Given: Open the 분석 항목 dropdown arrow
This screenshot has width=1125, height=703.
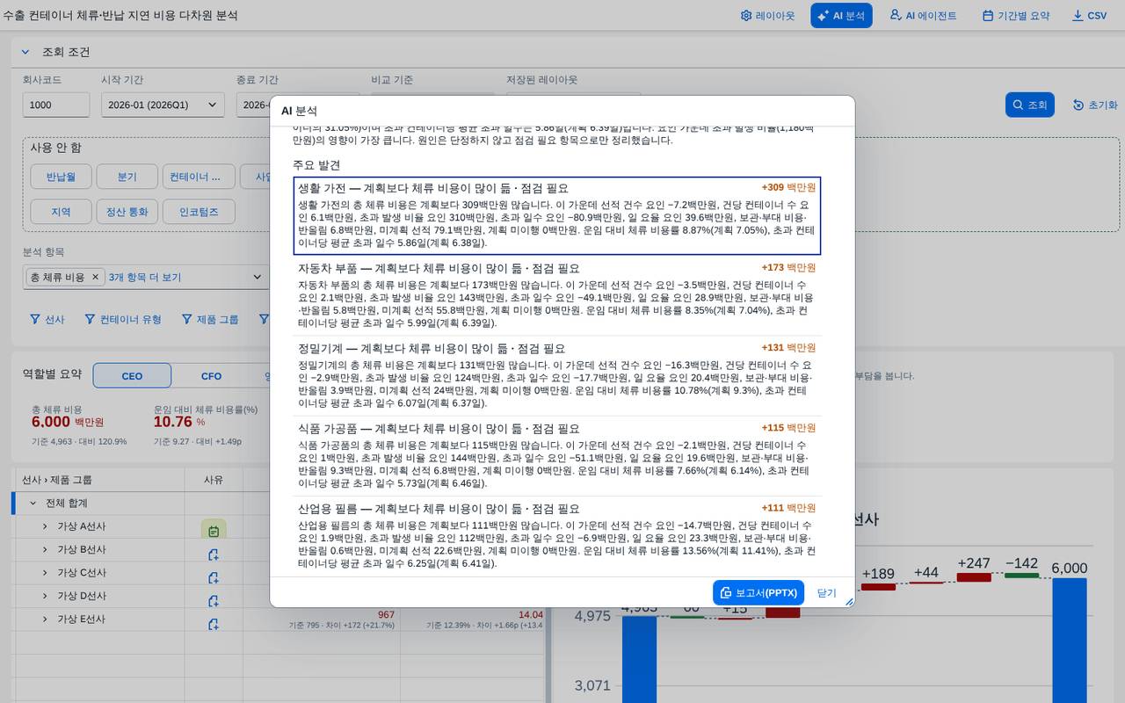Looking at the screenshot, I should coord(258,277).
